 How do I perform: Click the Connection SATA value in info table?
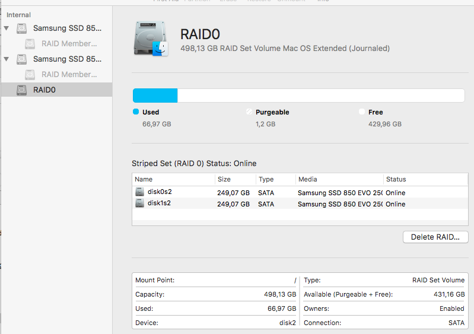click(x=456, y=323)
